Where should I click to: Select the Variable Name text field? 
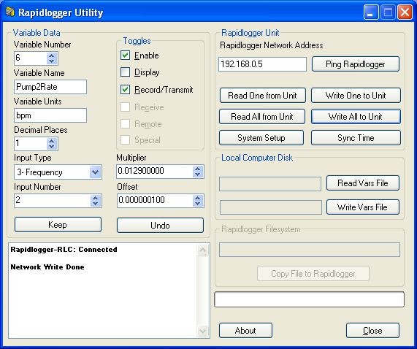(x=50, y=87)
